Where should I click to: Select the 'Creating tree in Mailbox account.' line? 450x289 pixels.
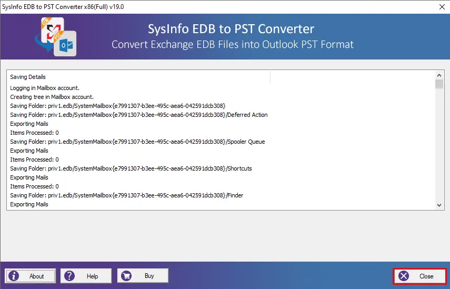click(52, 97)
